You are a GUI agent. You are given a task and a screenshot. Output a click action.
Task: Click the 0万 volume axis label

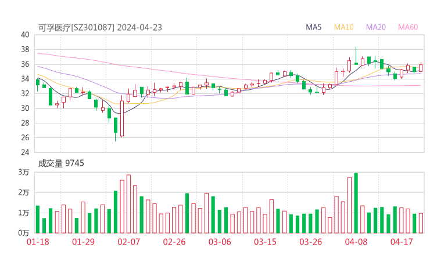(x=24, y=233)
